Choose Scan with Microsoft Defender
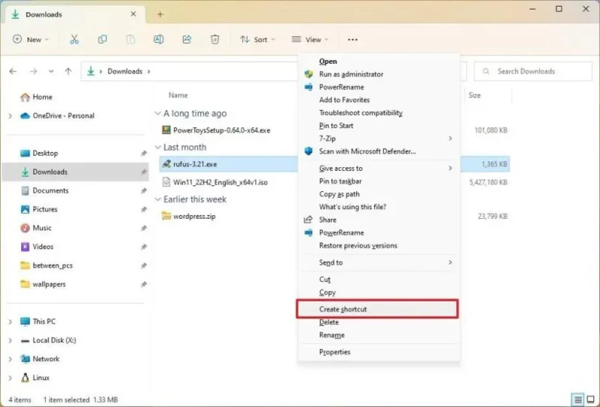The width and height of the screenshot is (600, 407). coord(378,151)
